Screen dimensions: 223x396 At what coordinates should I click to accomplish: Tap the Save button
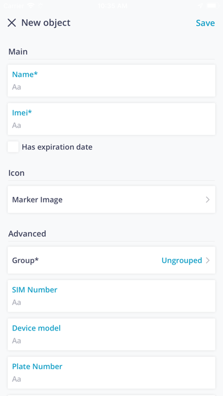(205, 23)
